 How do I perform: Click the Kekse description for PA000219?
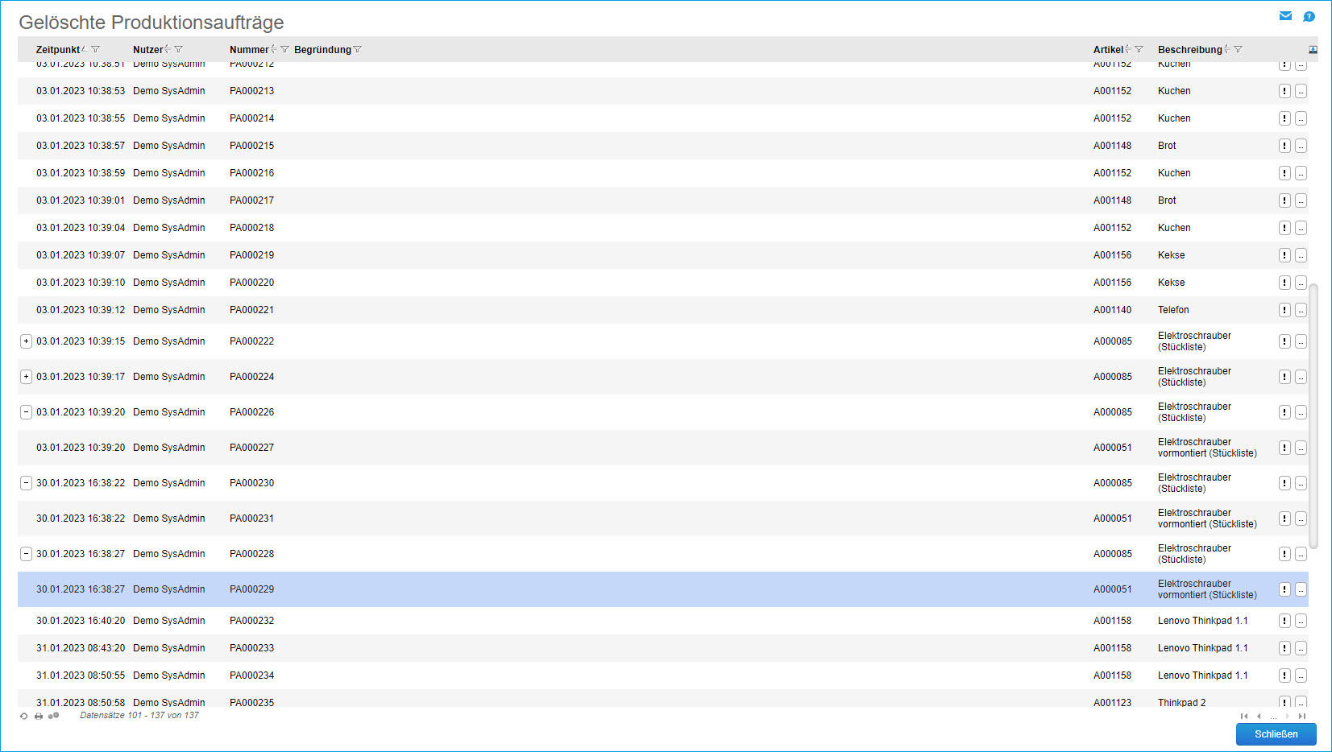(x=1171, y=255)
